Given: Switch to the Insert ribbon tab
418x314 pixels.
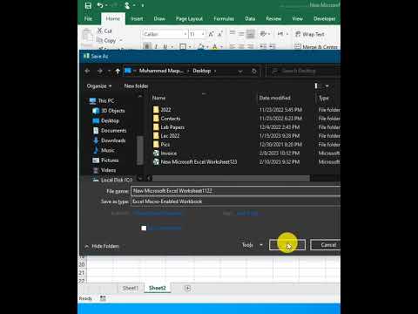Looking at the screenshot, I should pos(137,18).
